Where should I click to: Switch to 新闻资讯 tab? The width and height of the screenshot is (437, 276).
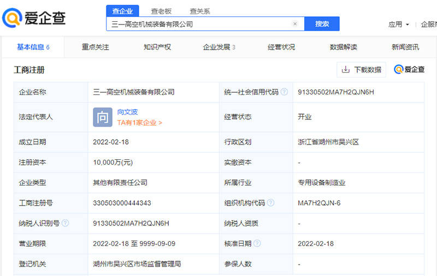405,47
